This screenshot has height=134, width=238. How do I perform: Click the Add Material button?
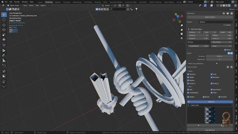tap(210, 130)
